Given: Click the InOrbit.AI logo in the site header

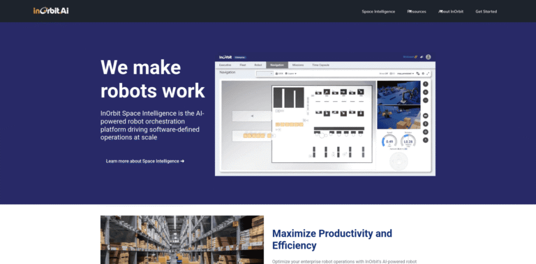Looking at the screenshot, I should click(x=51, y=11).
